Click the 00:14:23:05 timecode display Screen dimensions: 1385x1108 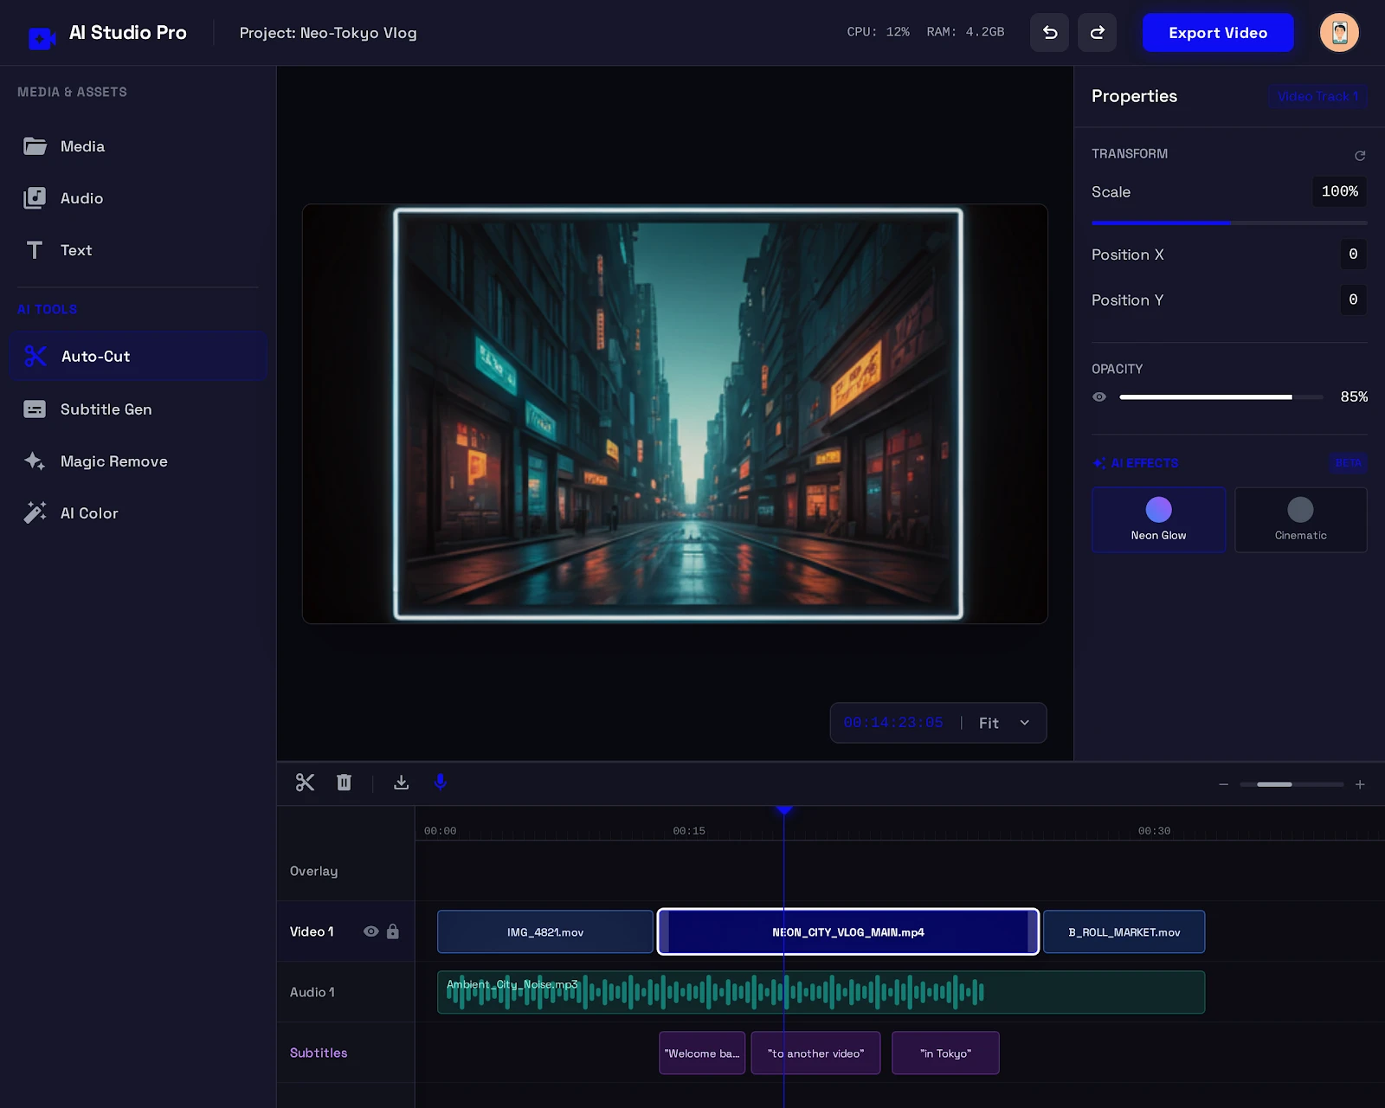(x=892, y=723)
